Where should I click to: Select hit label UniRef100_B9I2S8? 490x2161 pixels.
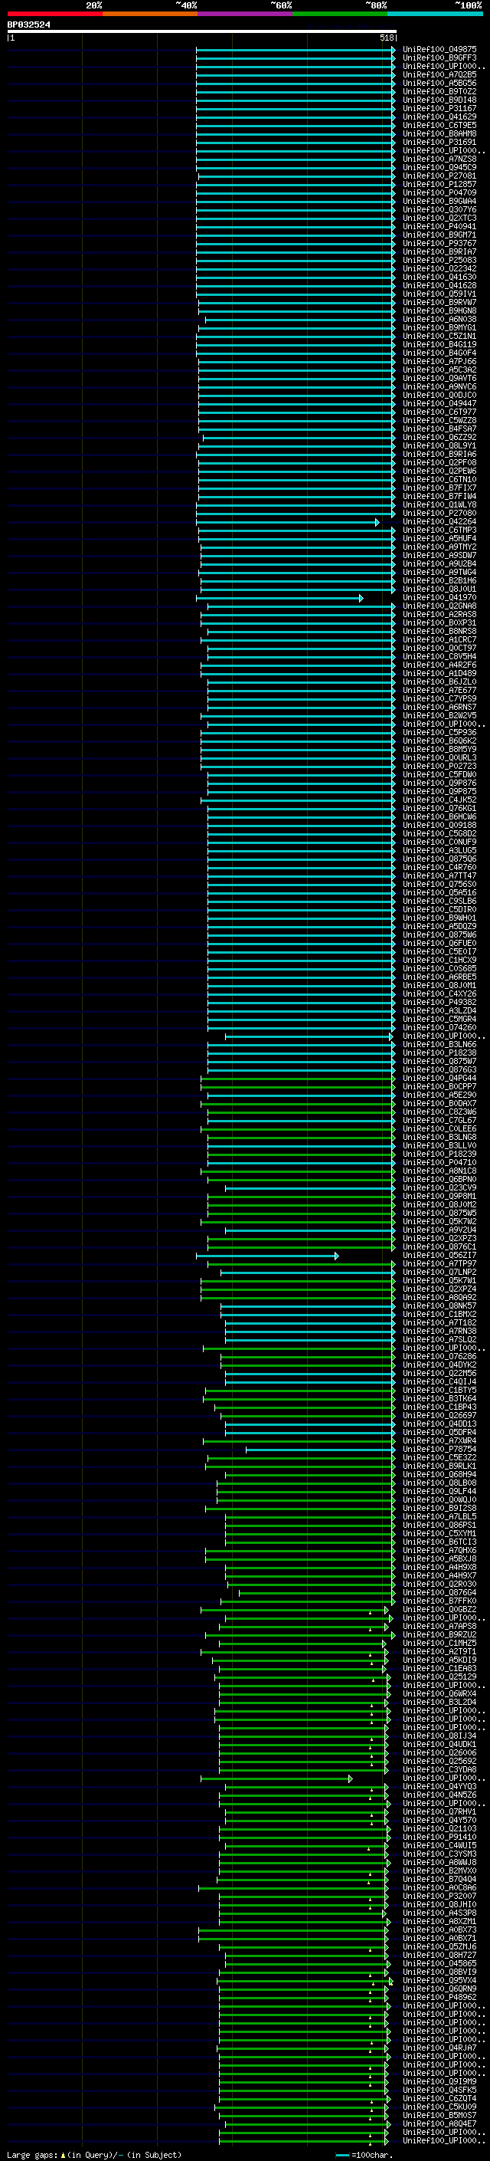coord(439,1509)
